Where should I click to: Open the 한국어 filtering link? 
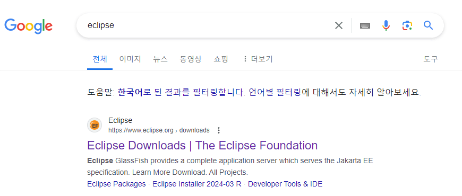coord(182,93)
